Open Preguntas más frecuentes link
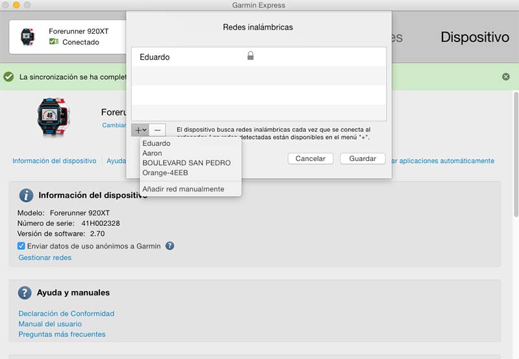Viewport: 519px width, 359px height. [x=62, y=334]
